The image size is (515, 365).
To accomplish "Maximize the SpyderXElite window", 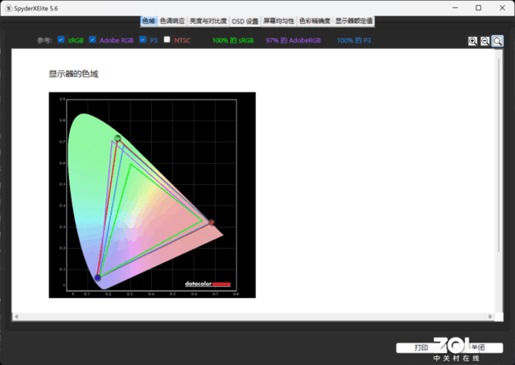I will coord(479,8).
